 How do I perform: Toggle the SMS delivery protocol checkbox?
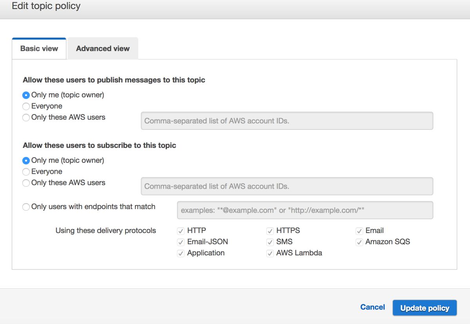click(x=270, y=242)
